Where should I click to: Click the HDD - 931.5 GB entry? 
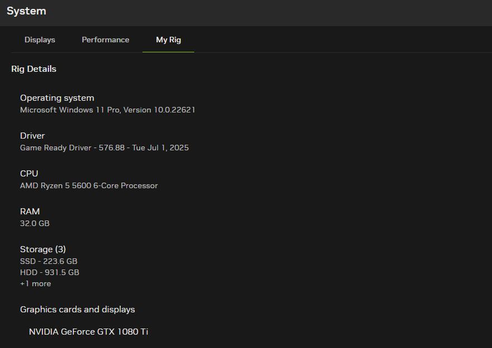[50, 273]
